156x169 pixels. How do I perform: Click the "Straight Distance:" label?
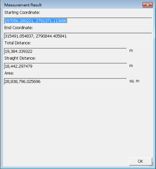[x=20, y=58]
